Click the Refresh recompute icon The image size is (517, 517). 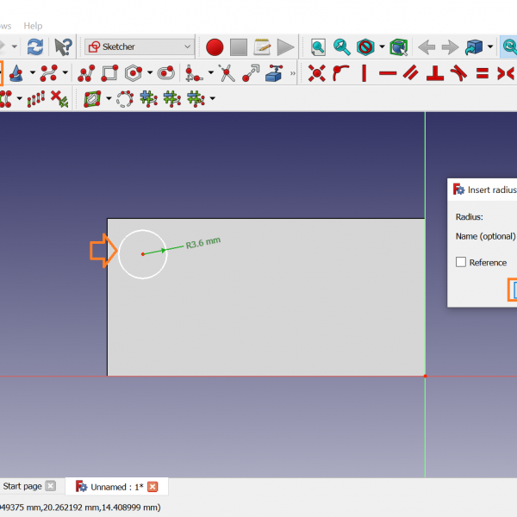pos(34,47)
